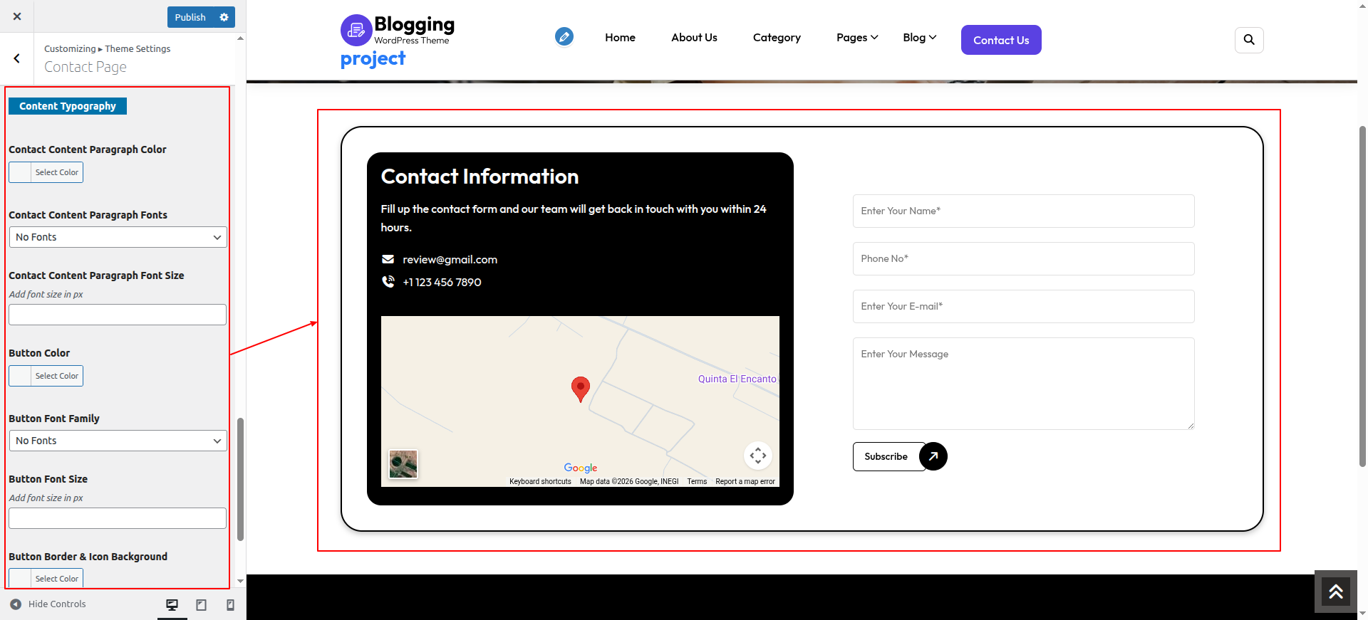The width and height of the screenshot is (1368, 620).
Task: Hide Controls in Customizer footer
Action: (48, 604)
